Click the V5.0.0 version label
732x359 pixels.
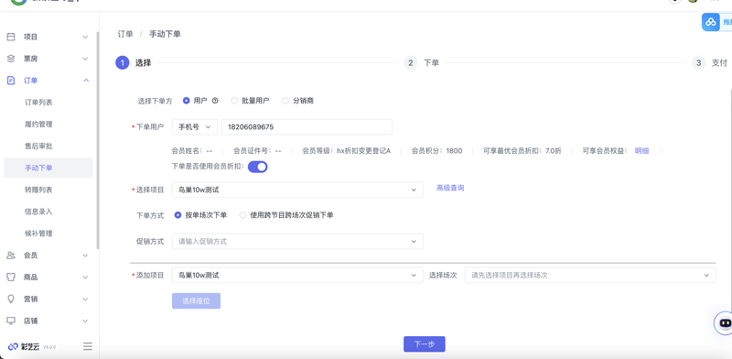pyautogui.click(x=49, y=347)
